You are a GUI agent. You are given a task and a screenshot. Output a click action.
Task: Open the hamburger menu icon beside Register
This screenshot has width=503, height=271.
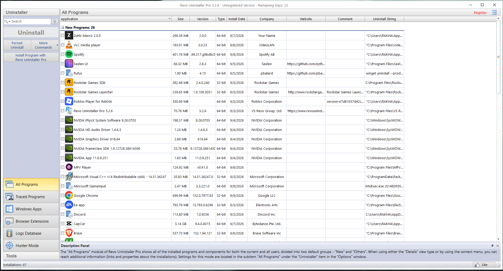click(x=494, y=13)
